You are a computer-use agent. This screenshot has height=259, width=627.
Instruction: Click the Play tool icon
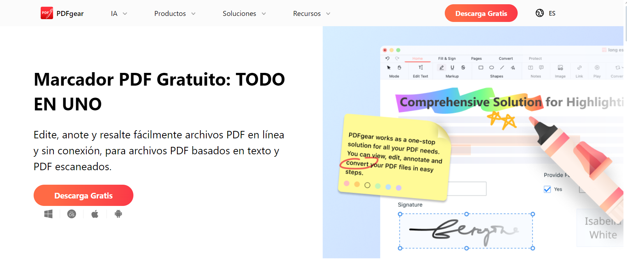pyautogui.click(x=597, y=68)
